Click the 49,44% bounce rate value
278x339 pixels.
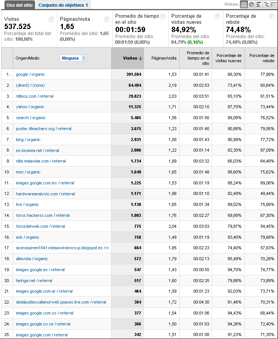[x=267, y=194]
